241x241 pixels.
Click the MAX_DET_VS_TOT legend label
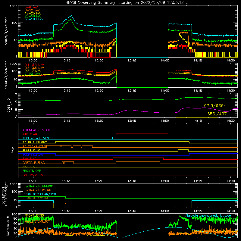[x=37, y=221]
